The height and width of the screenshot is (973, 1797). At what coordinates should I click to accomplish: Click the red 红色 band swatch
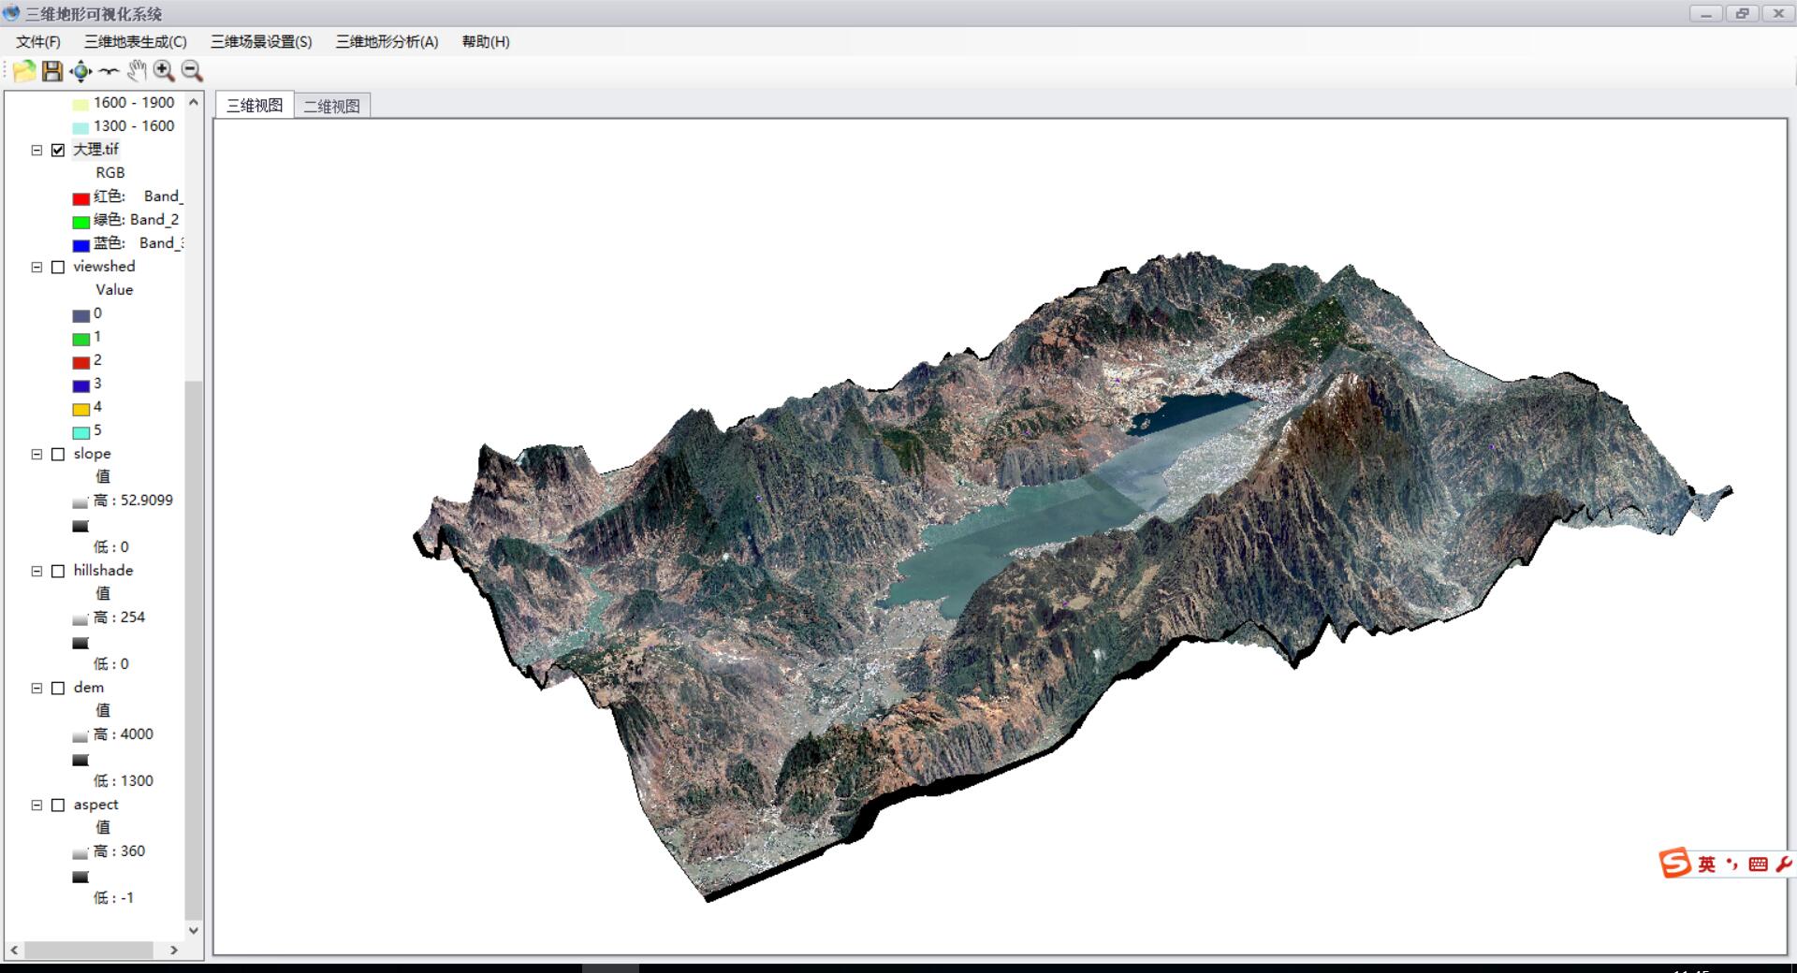(x=81, y=197)
